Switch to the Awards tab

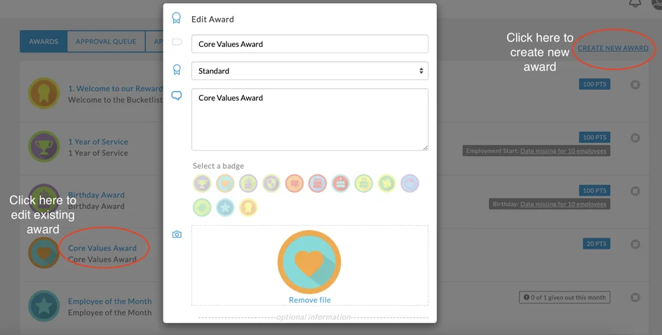click(x=43, y=41)
